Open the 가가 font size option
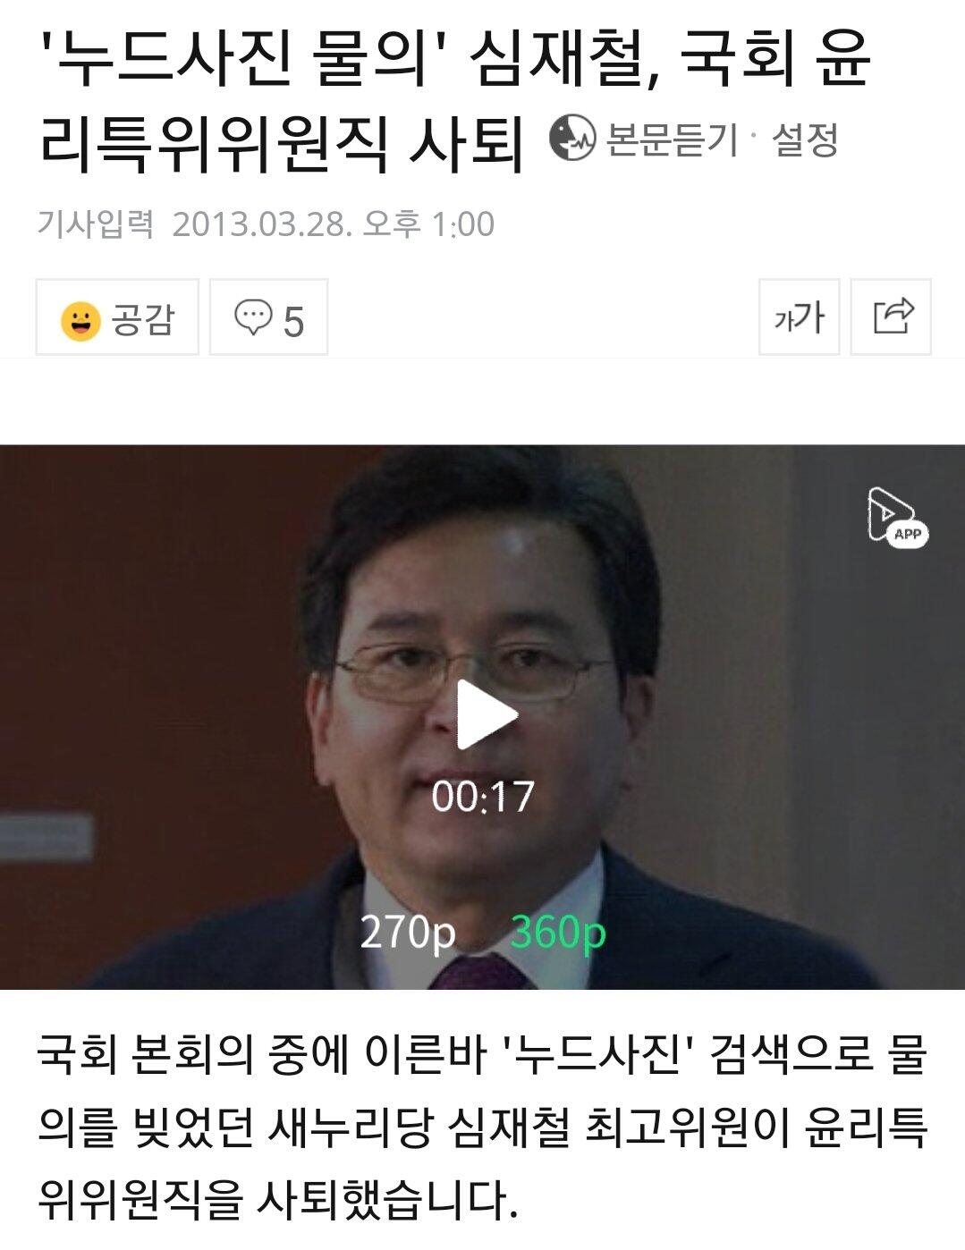Viewport: 965px width, 1250px height. tap(799, 317)
